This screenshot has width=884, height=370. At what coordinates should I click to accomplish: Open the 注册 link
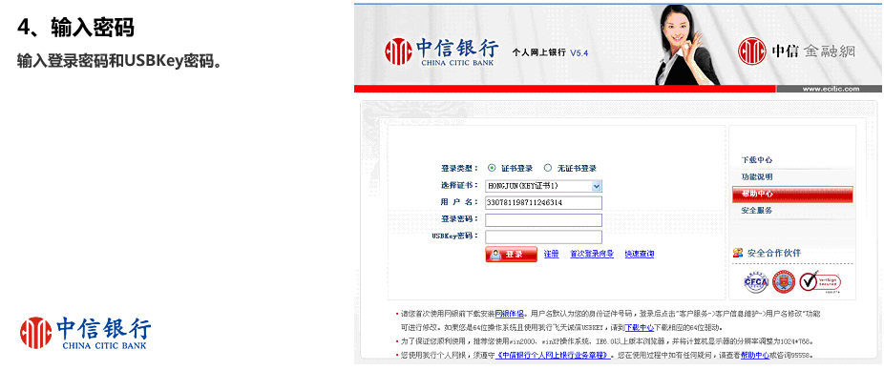(x=551, y=255)
